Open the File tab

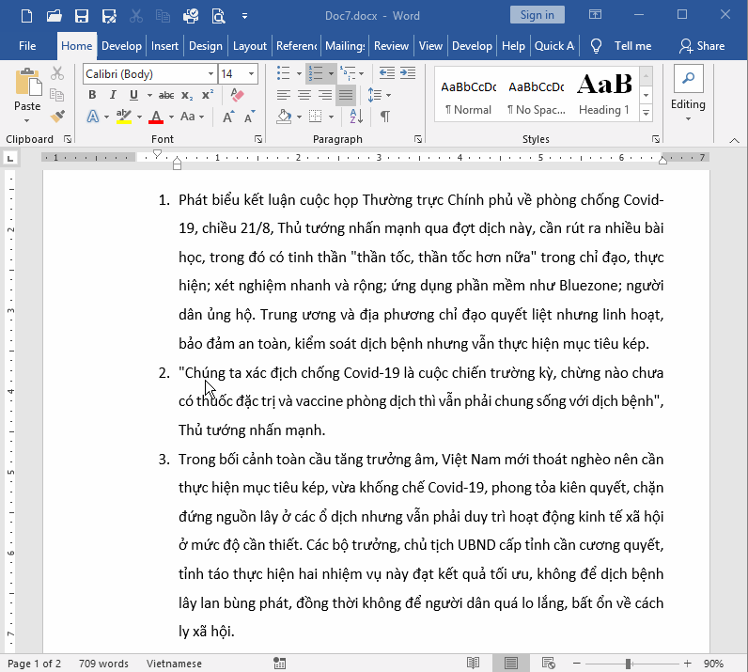pos(27,46)
